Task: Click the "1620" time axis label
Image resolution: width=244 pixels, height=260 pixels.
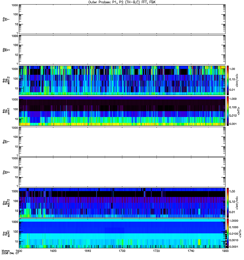Action: (x=53, y=251)
